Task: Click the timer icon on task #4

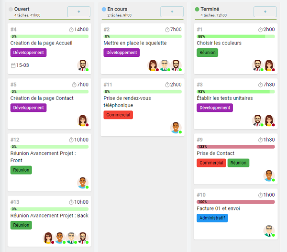Action: pos(71,30)
